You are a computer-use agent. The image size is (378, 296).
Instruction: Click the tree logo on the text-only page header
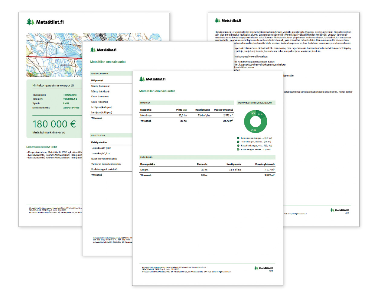217,21
